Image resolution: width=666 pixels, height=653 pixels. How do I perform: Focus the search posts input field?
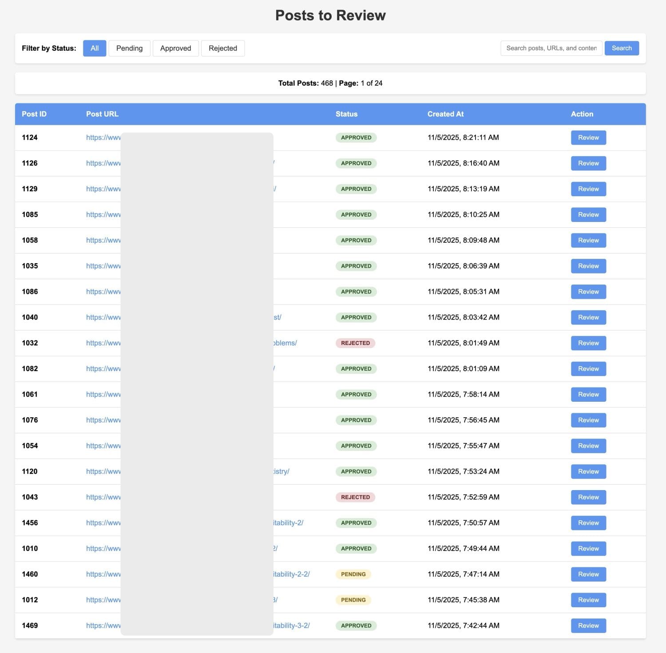[x=551, y=48]
